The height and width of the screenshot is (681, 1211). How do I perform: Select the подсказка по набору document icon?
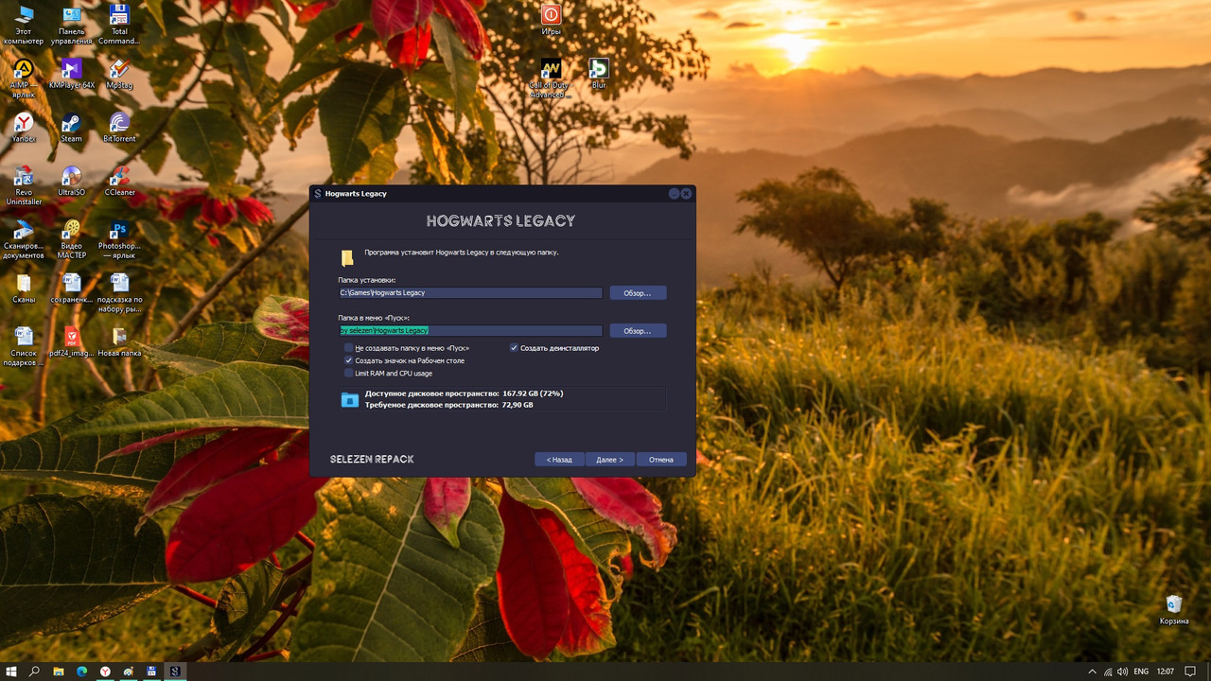tap(119, 293)
